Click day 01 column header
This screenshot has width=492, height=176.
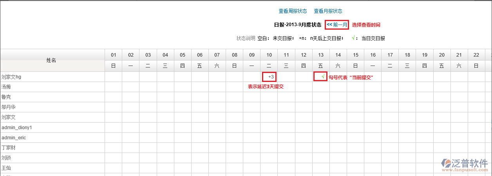113,55
